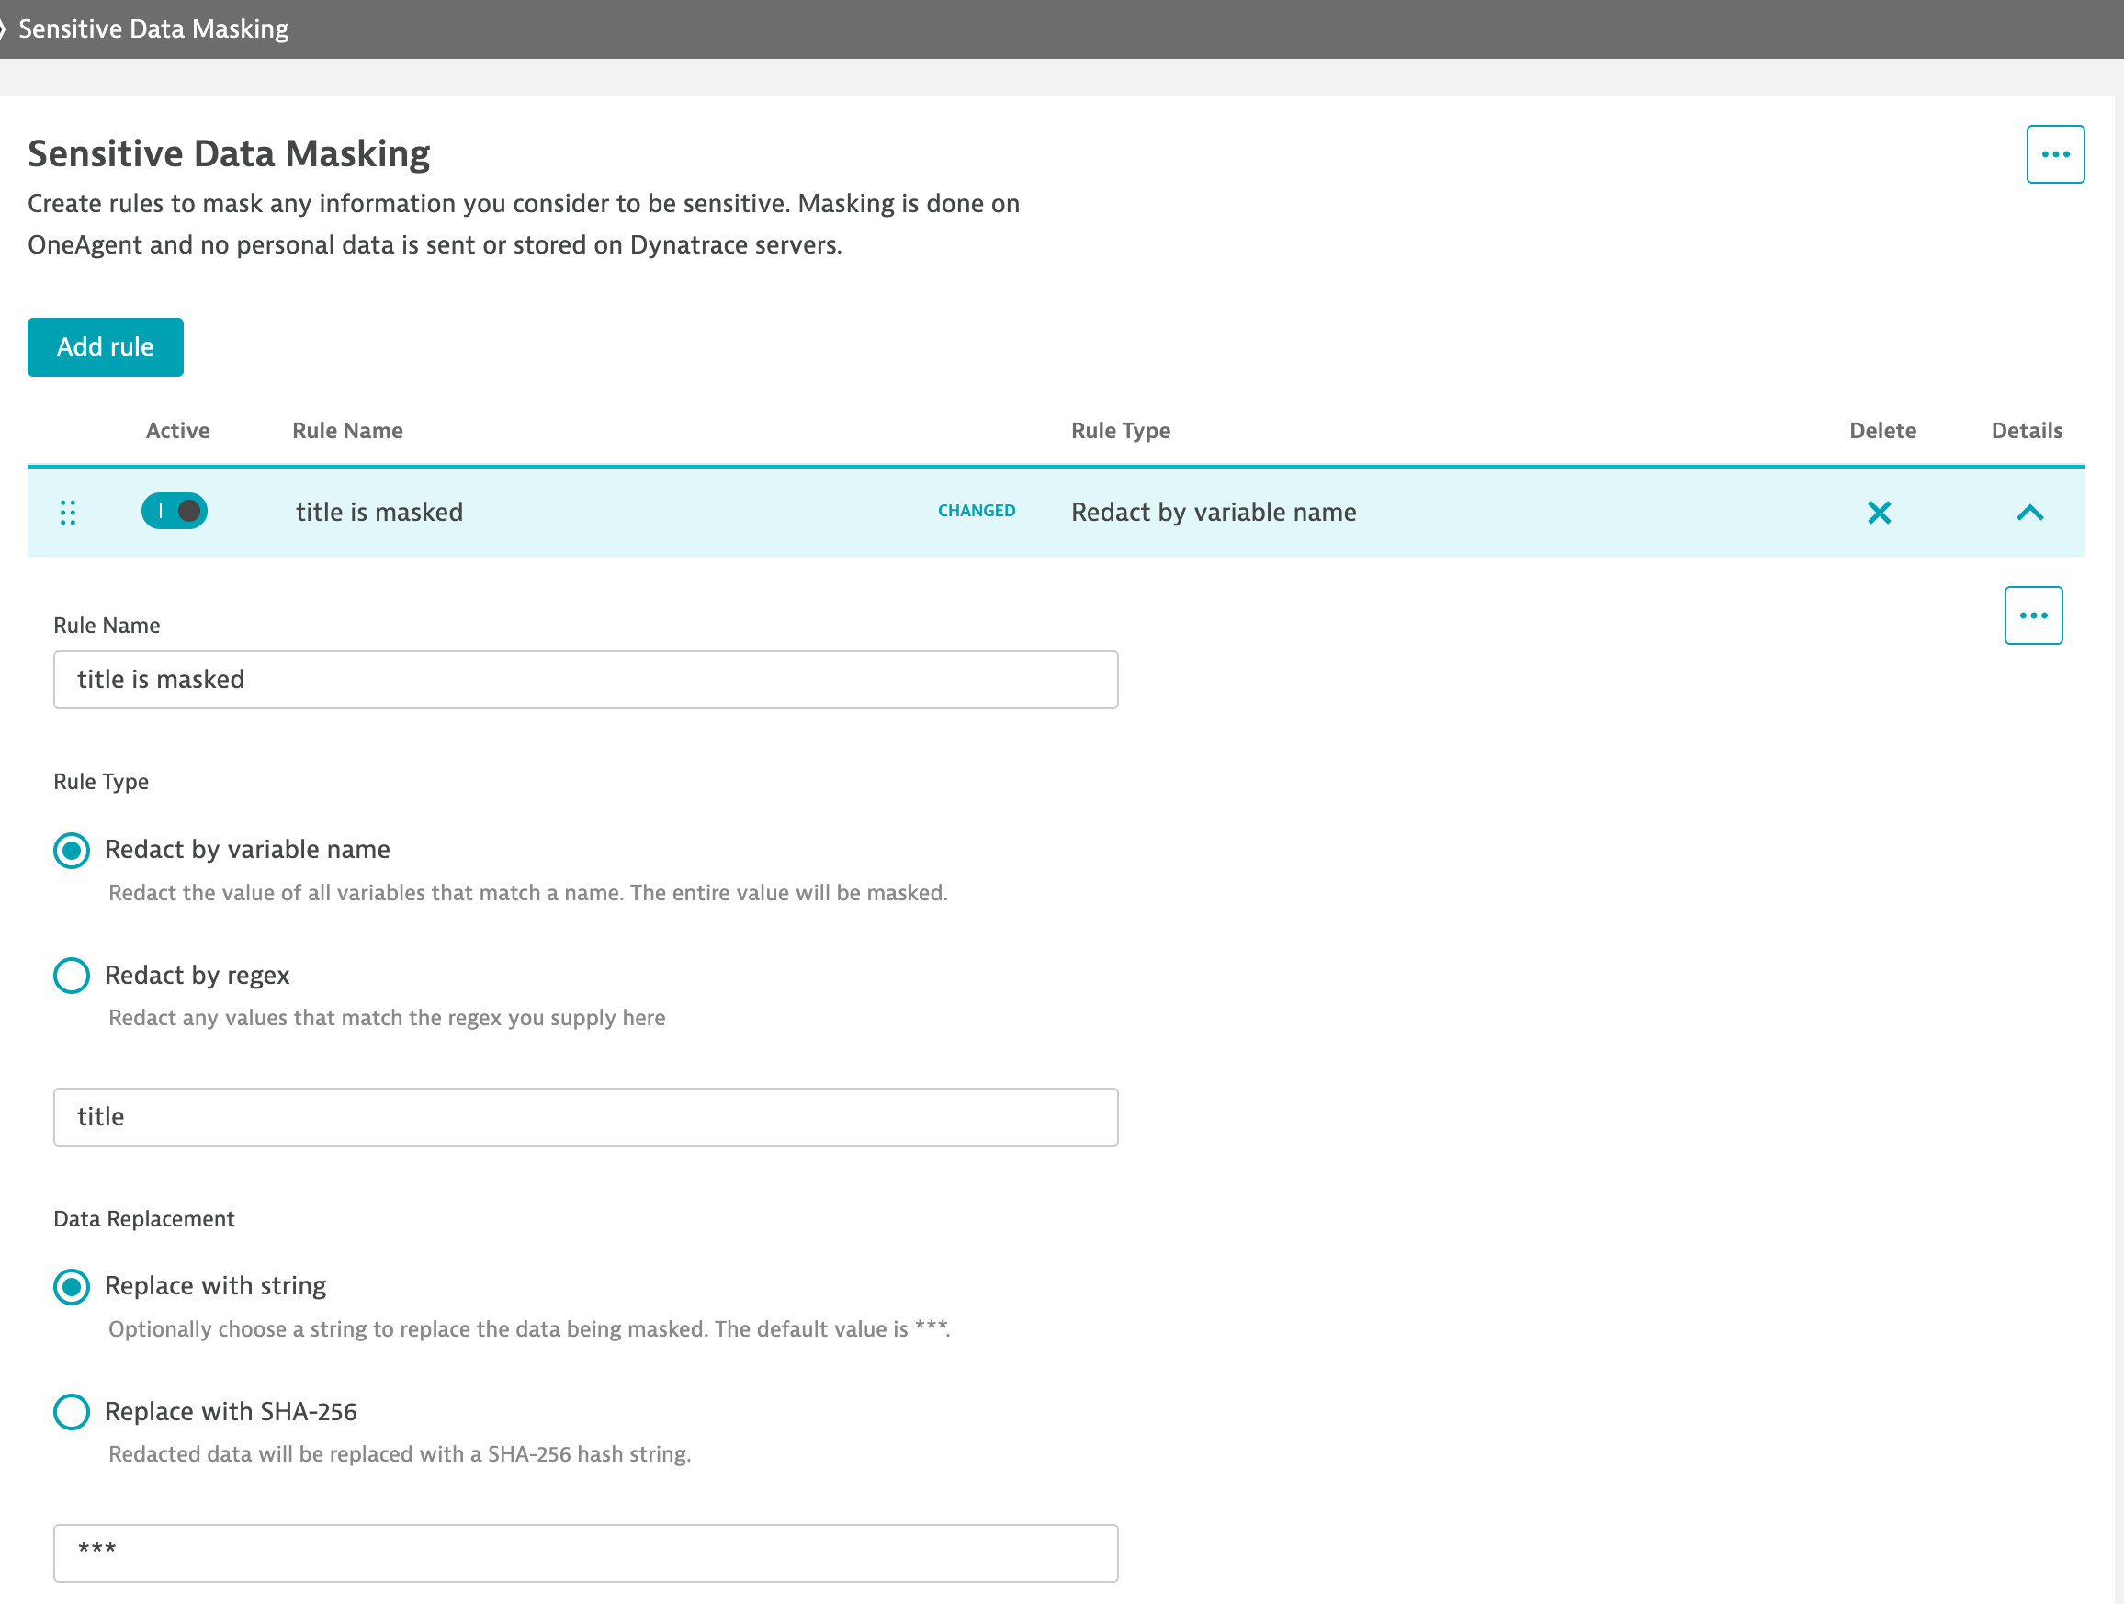Click the Rule Type column header
Viewport: 2124px width, 1604px height.
(1120, 430)
